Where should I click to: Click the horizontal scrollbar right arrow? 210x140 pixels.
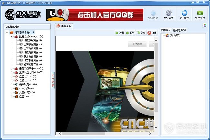point(150,134)
